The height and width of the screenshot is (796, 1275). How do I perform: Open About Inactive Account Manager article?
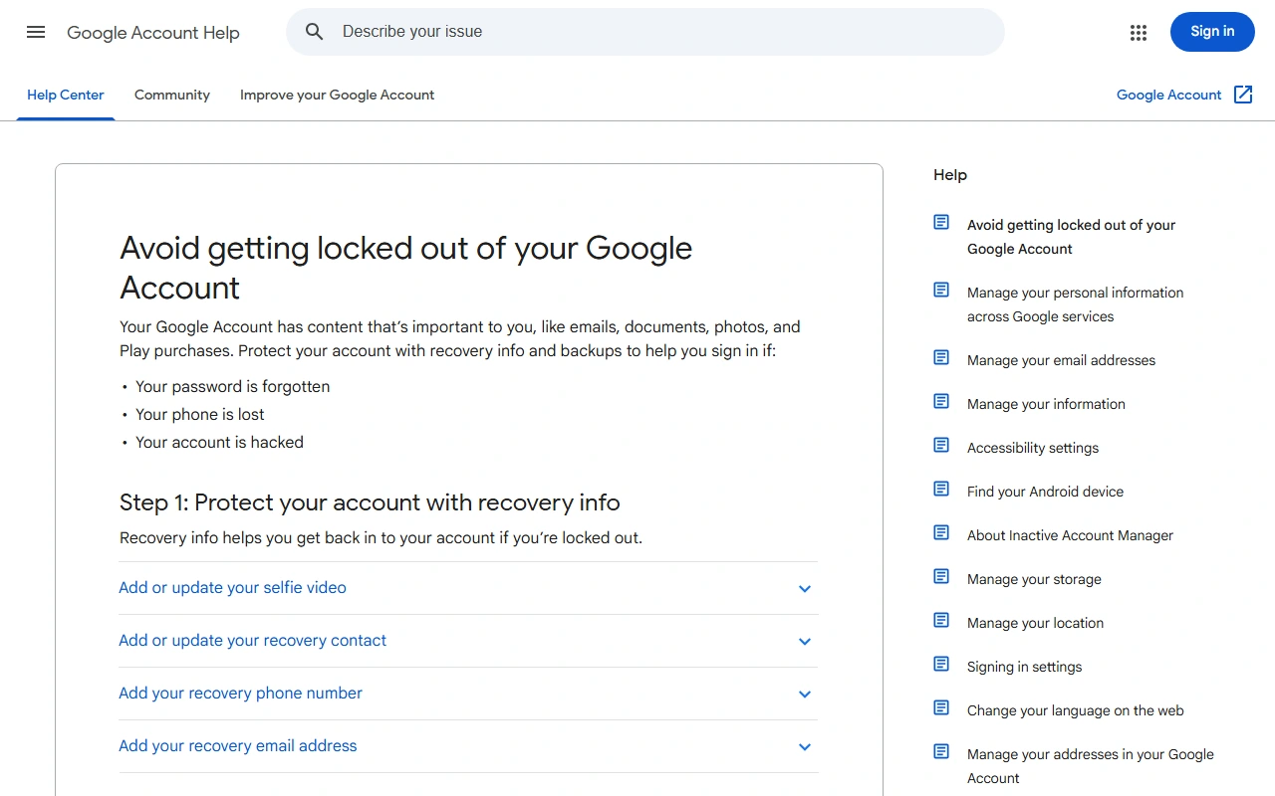click(x=1070, y=535)
